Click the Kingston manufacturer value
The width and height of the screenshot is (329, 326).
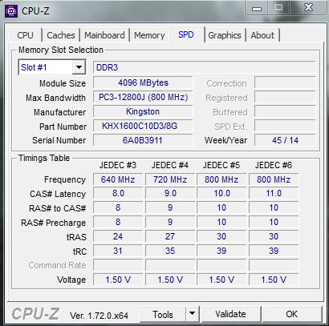click(x=143, y=111)
